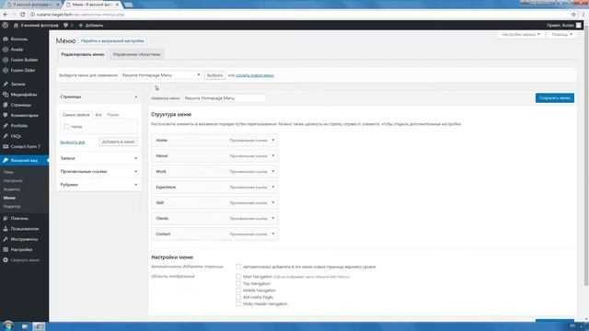Check 404 Useful Pages location
589x331 pixels.
[x=238, y=297]
